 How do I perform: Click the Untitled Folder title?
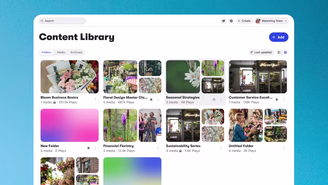241,146
